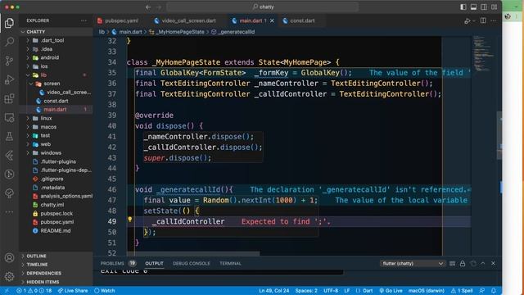Click the Explorer more actions ellipsis

[x=84, y=20]
